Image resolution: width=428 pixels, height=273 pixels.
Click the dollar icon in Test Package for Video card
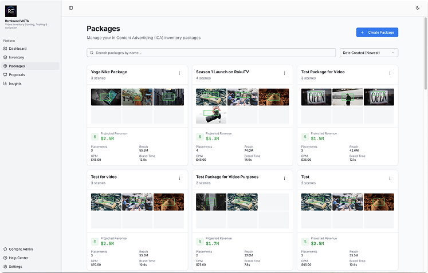[x=305, y=137]
